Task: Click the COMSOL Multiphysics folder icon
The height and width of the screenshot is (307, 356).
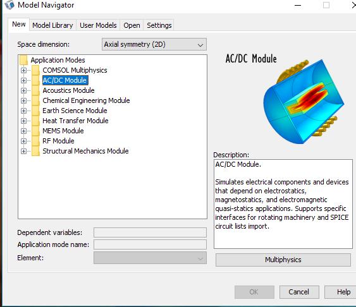Action: tap(35, 70)
